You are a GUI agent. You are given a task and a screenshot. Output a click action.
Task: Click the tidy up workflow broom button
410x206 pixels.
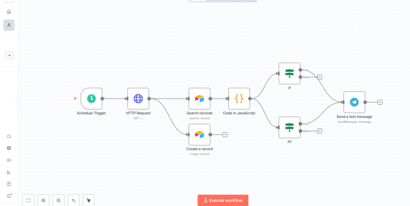click(88, 200)
